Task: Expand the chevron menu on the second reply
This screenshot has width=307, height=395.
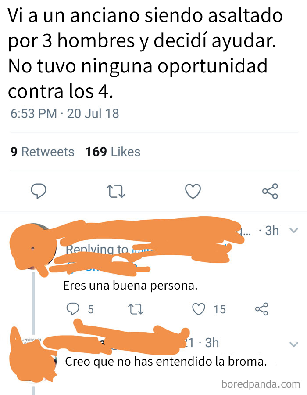Action: (294, 344)
